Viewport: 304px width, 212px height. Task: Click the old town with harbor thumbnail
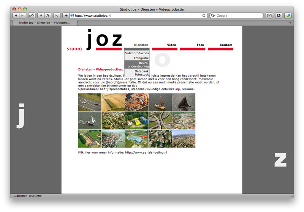[x=113, y=139]
